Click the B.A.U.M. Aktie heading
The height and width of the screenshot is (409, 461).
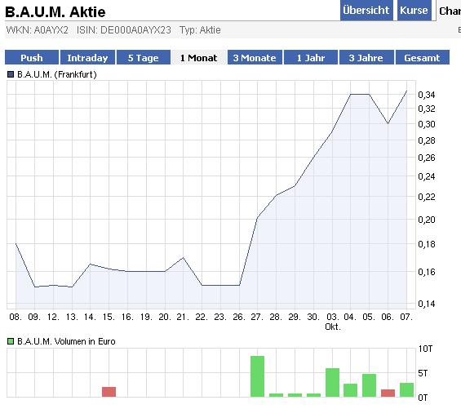(x=55, y=12)
